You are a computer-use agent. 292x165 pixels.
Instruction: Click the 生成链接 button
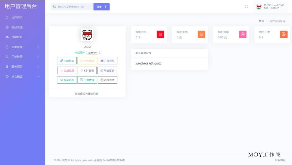tap(67, 61)
